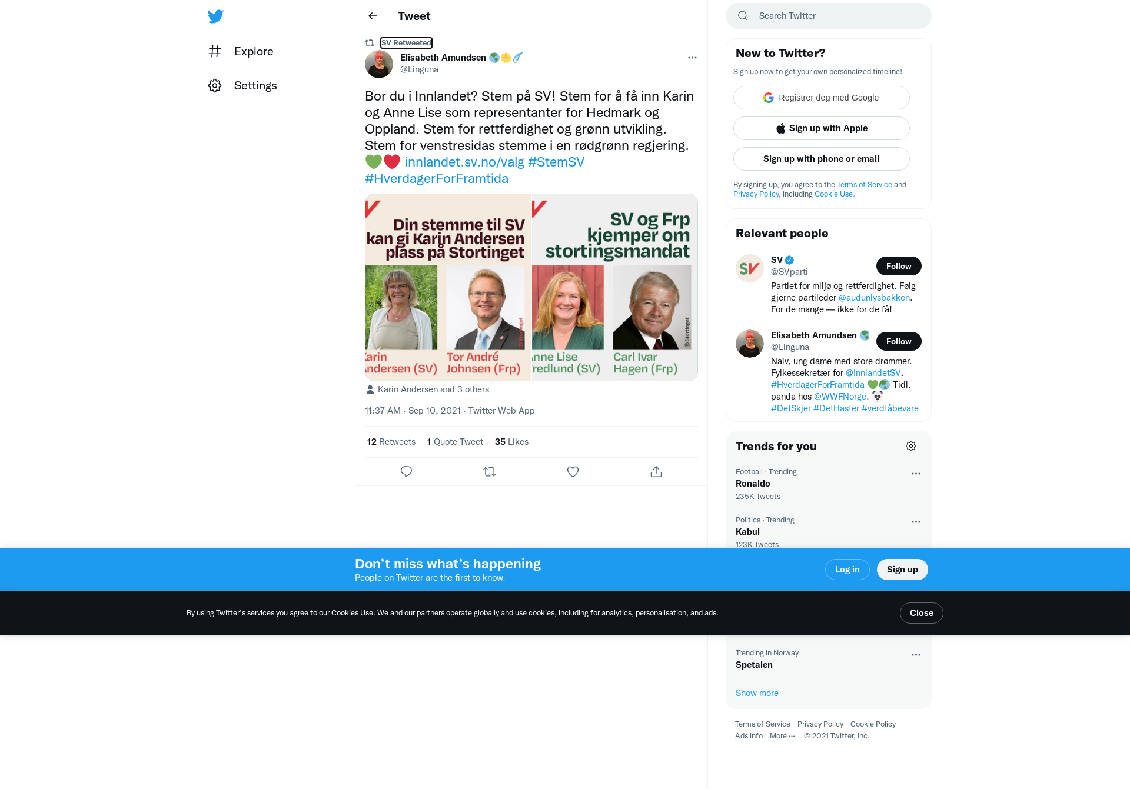Viewport: 1130px width, 789px height.
Task: Click the Twitter bird logo
Action: [215, 16]
